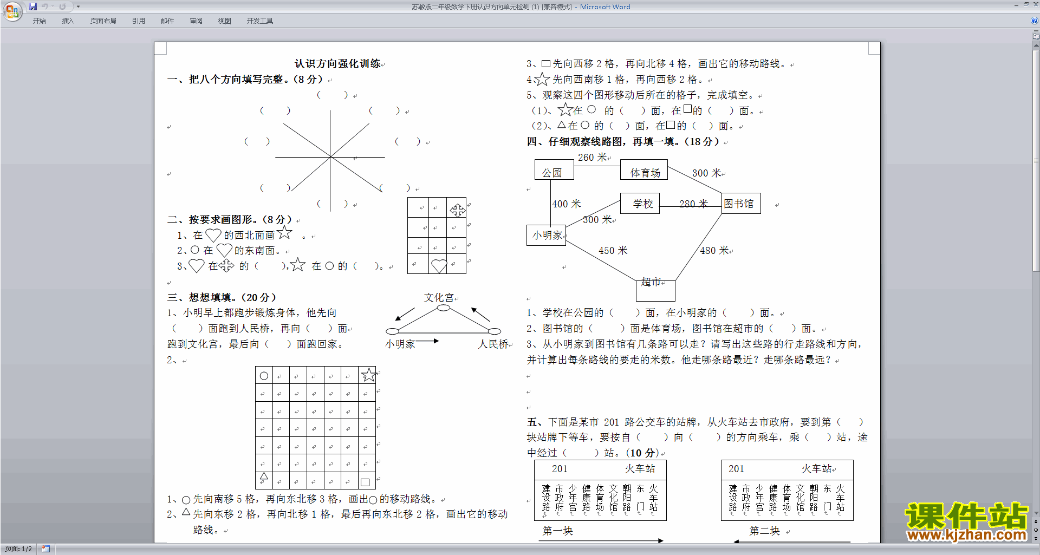Open the round Office button menu
1040x555 pixels.
click(x=12, y=11)
